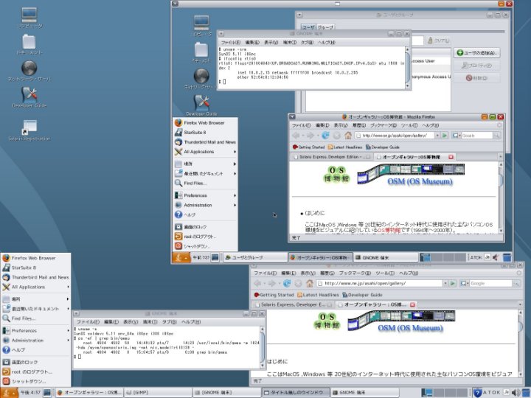Click the forward arrow in the nested Firefox window

click(310, 136)
